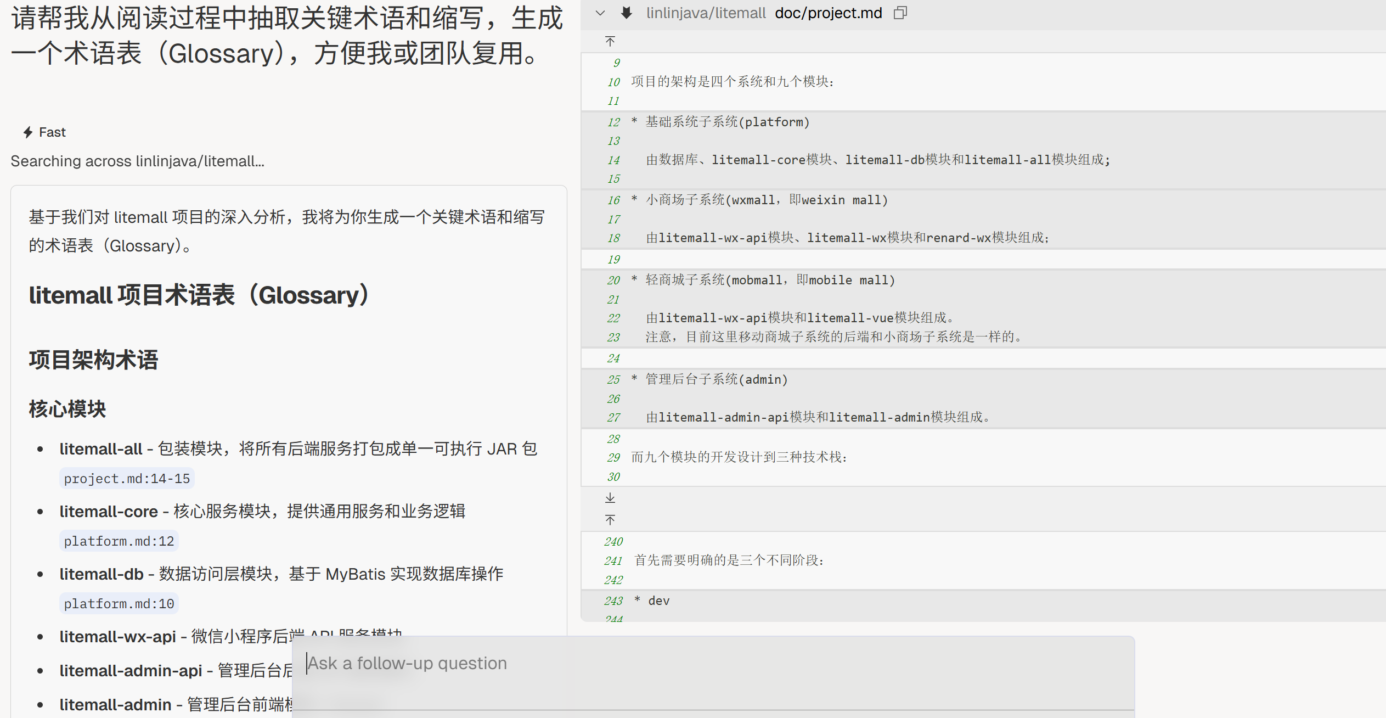Screen dimensions: 1386x718
Task: Click the solid down-arrow icon beside linlinjava/litemall
Action: click(x=626, y=13)
